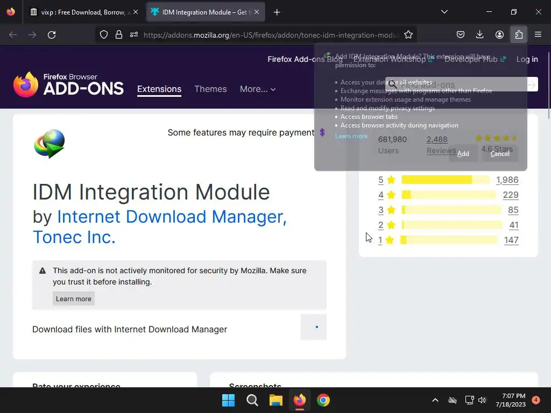This screenshot has height=413, width=551.
Task: Open the Downloads panel icon
Action: coord(479,34)
